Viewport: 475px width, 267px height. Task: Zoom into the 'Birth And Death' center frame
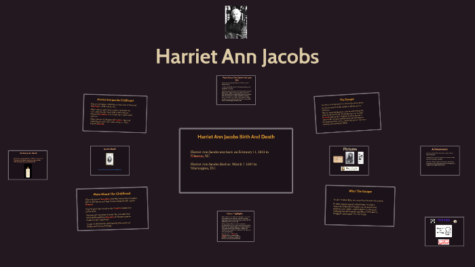(x=236, y=161)
